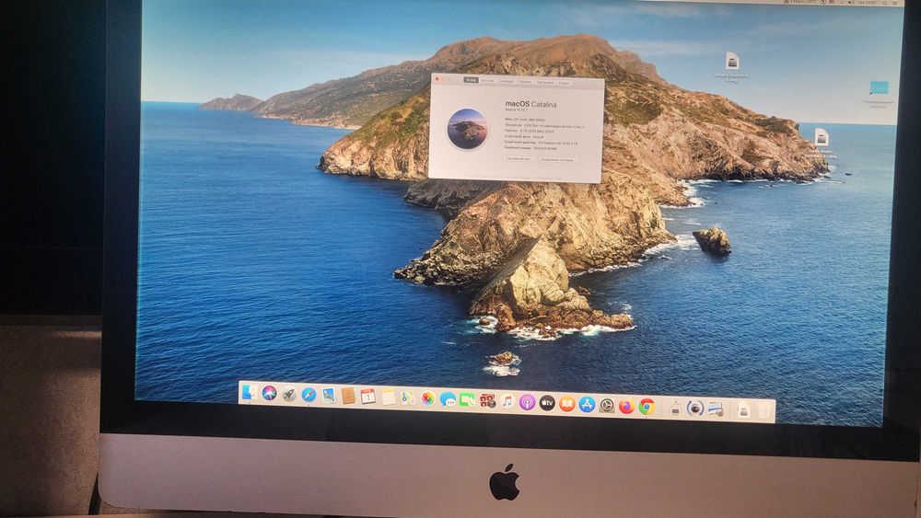
Task: Open Calendar icon in Dock
Action: click(368, 396)
